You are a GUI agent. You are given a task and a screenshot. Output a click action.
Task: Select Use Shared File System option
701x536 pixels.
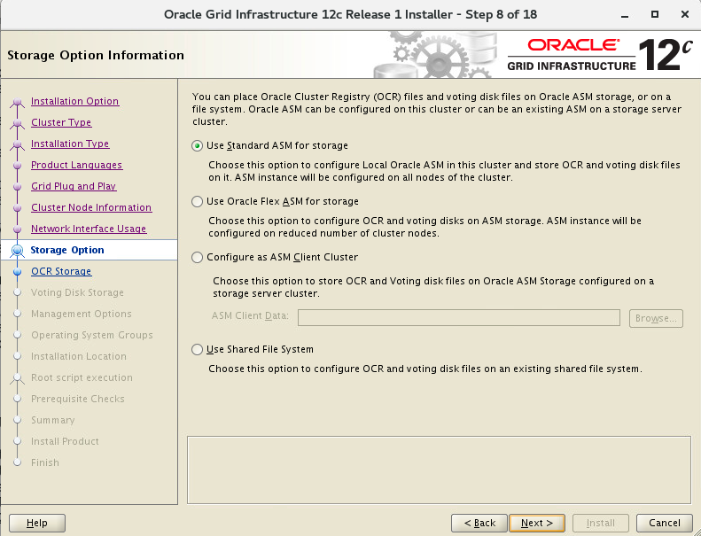pos(197,350)
